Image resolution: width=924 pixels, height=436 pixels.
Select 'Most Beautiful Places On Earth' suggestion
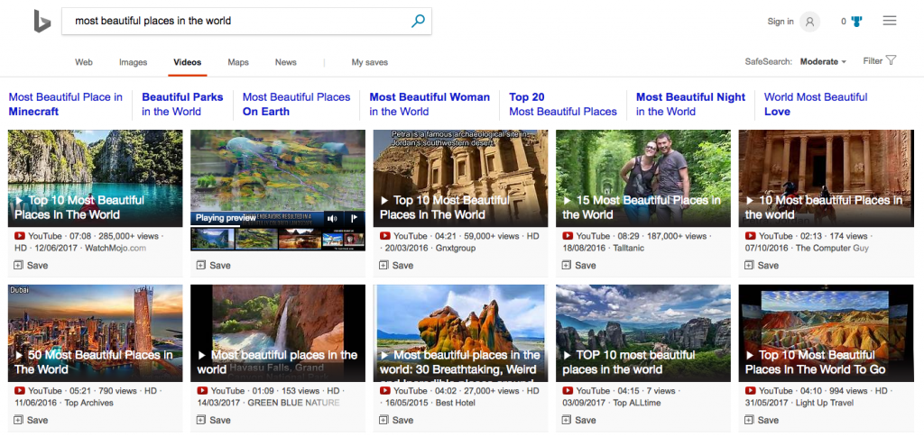pos(296,104)
